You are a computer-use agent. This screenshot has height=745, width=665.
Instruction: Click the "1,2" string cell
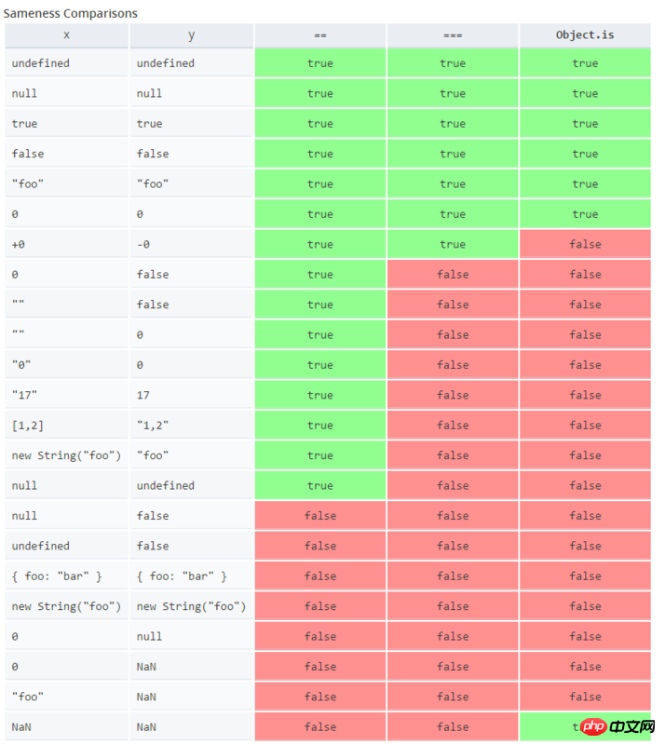tap(153, 426)
